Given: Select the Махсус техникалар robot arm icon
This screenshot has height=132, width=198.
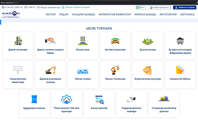Looking at the screenshot, I should click(x=115, y=70).
